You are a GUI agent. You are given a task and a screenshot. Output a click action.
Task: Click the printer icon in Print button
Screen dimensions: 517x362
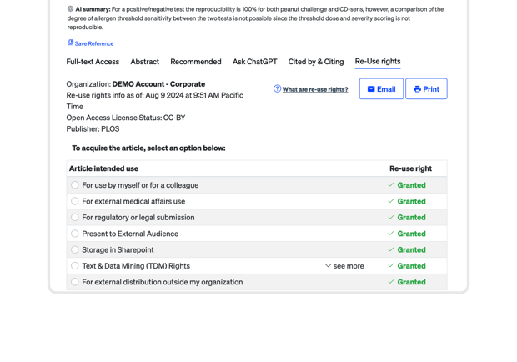click(417, 89)
